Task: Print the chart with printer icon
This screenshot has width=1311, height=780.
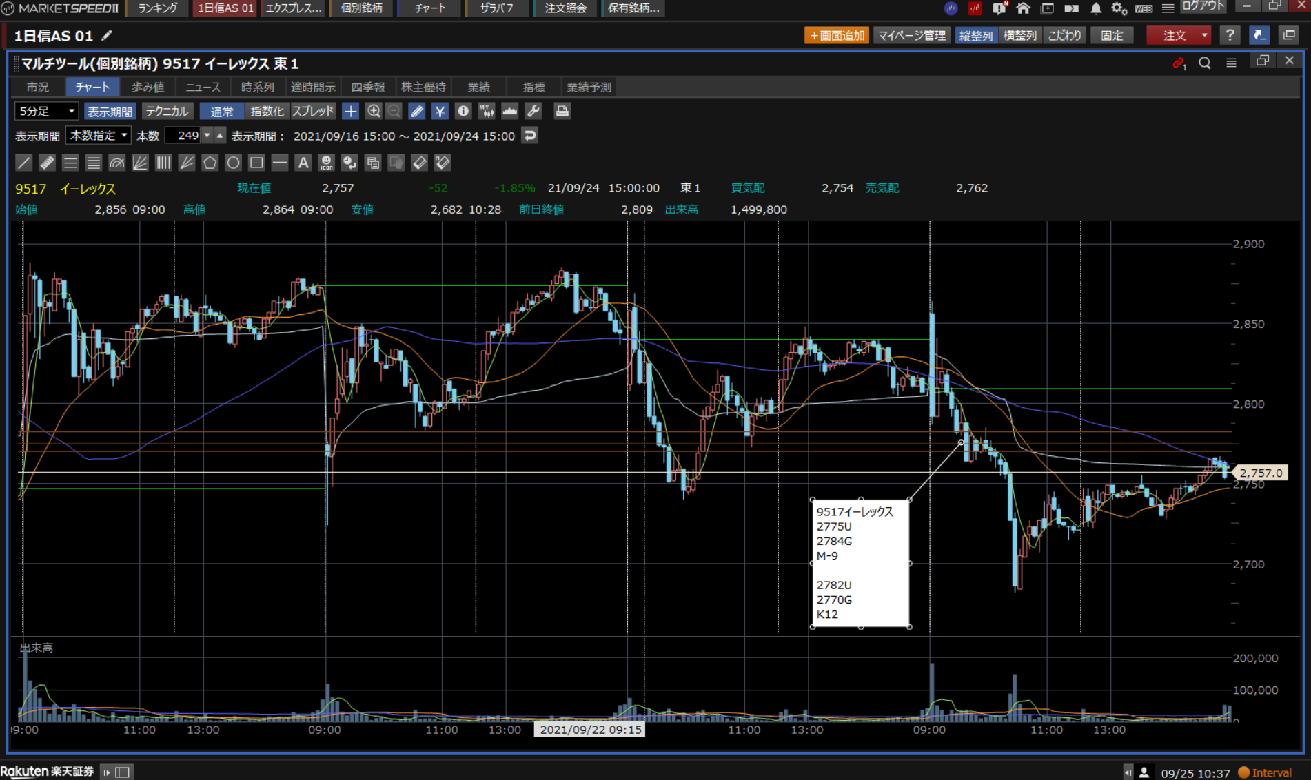Action: coord(562,111)
